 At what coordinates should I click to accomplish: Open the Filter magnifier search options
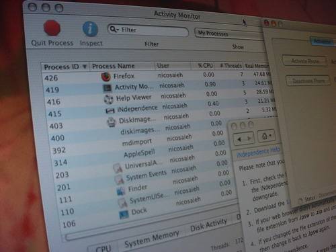pyautogui.click(x=114, y=29)
